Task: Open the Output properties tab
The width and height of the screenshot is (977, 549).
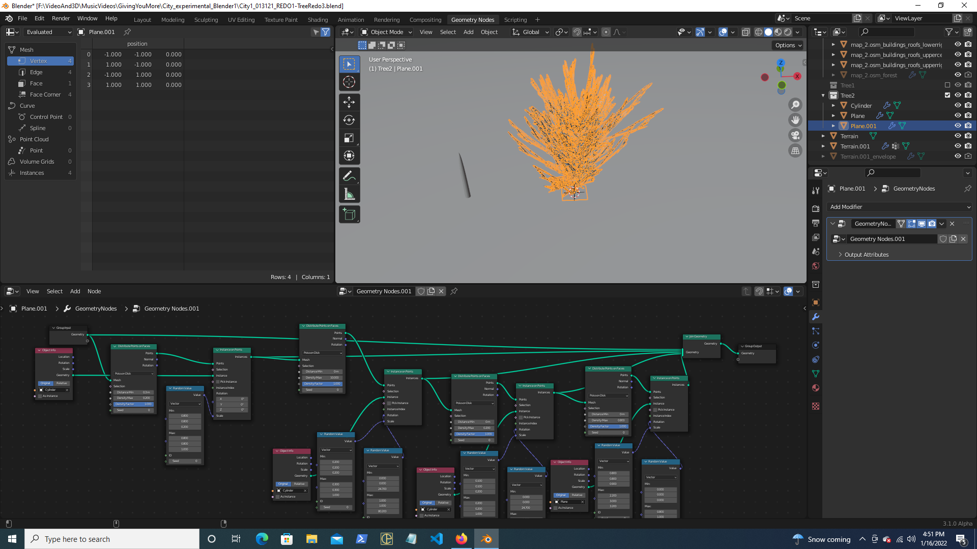Action: coord(816,223)
